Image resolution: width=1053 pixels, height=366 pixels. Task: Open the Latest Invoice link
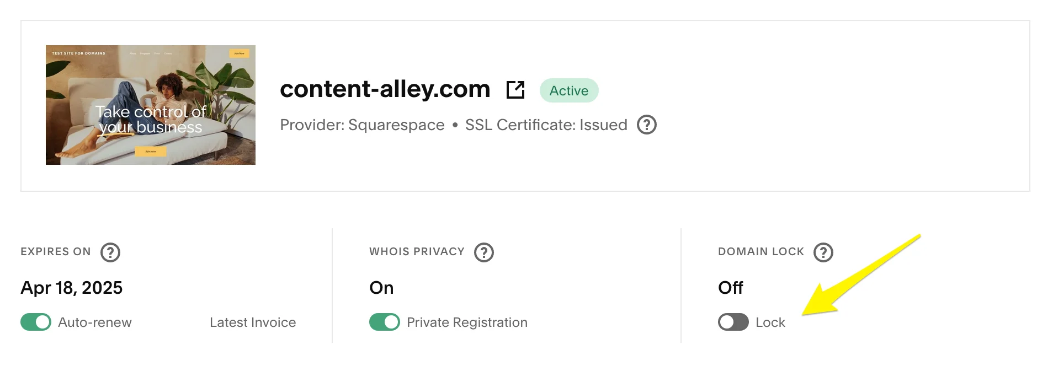click(x=253, y=322)
